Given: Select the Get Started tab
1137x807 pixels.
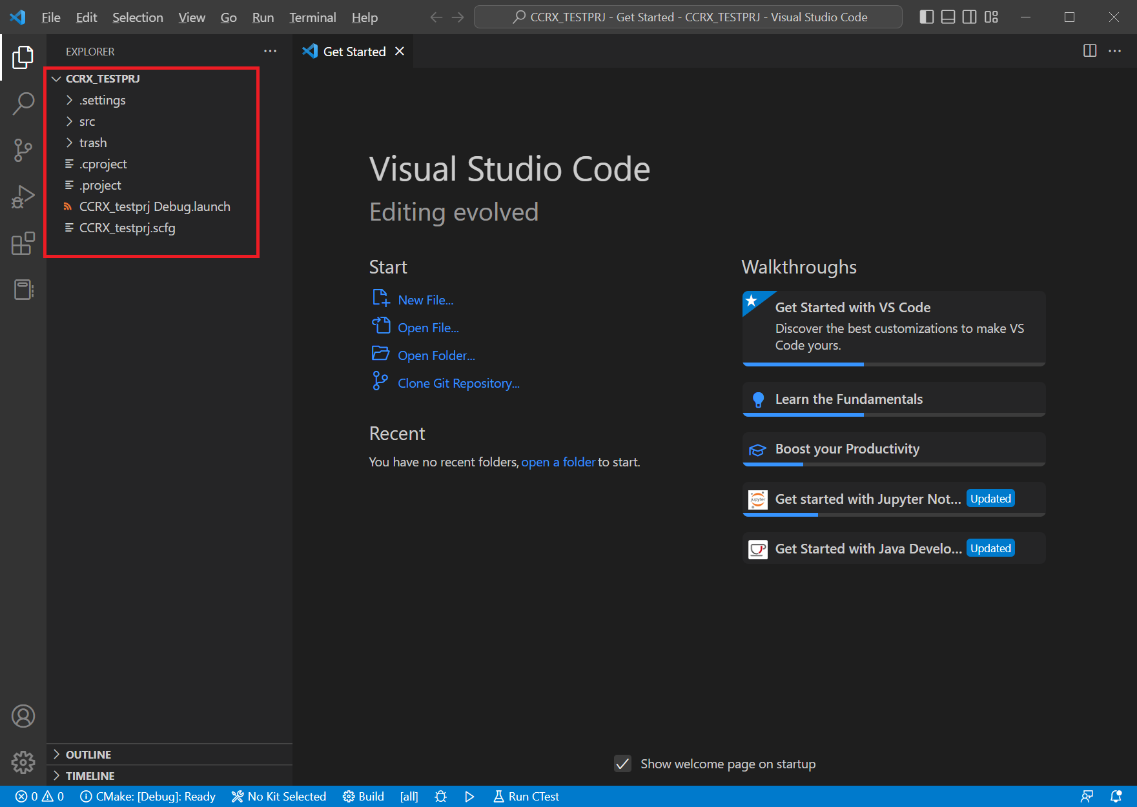Looking at the screenshot, I should click(x=354, y=52).
